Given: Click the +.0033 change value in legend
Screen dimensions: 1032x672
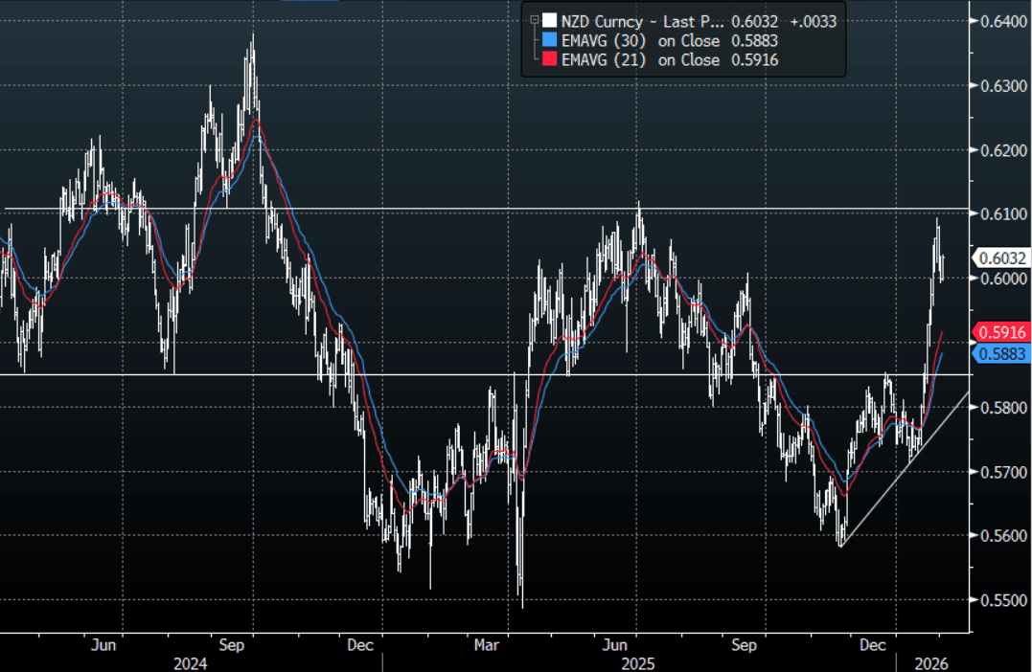Looking at the screenshot, I should click(814, 21).
